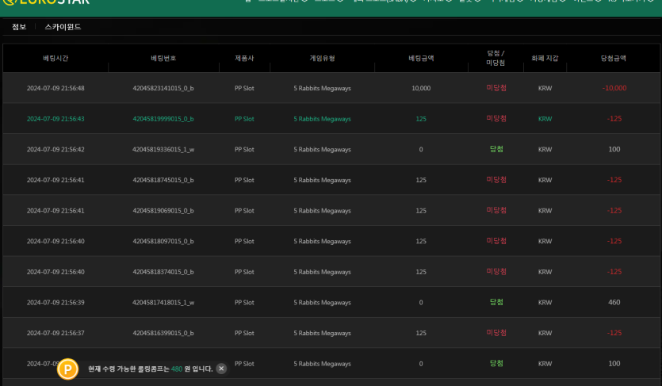Click the 게임유형 column header
The width and height of the screenshot is (662, 386).
click(x=322, y=58)
